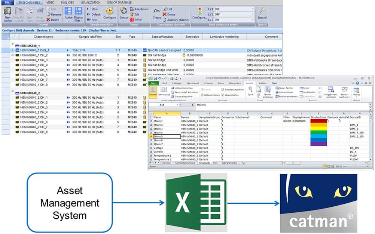375x234 pixels.
Task: Select the Devices sheet tab in Excel
Action: click(167, 163)
